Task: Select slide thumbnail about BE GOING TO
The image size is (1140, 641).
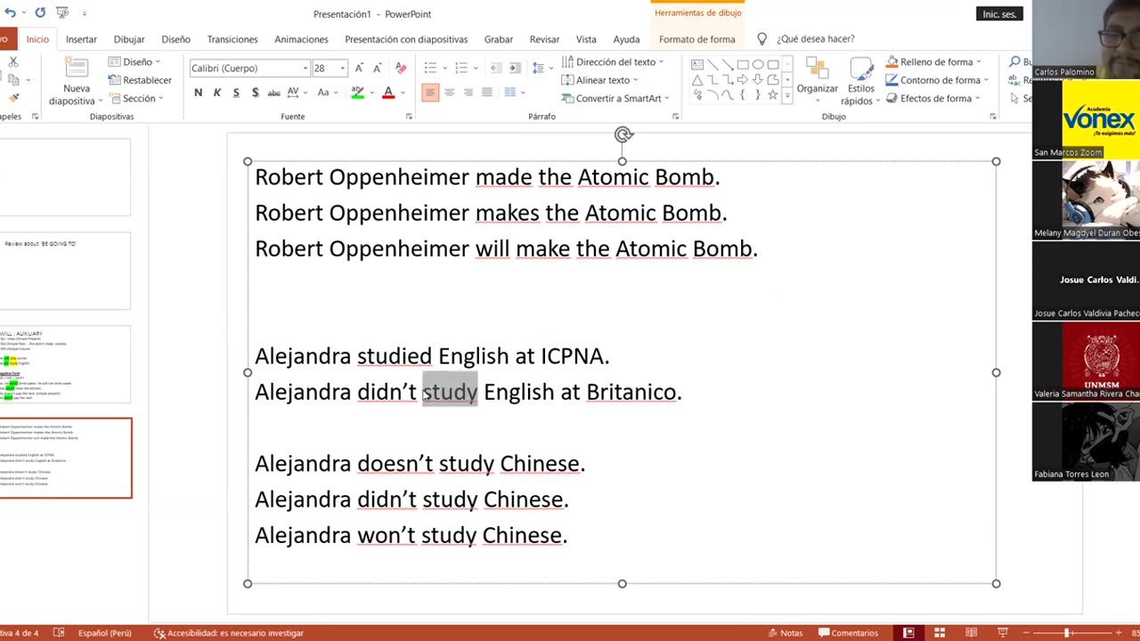Action: (x=65, y=271)
